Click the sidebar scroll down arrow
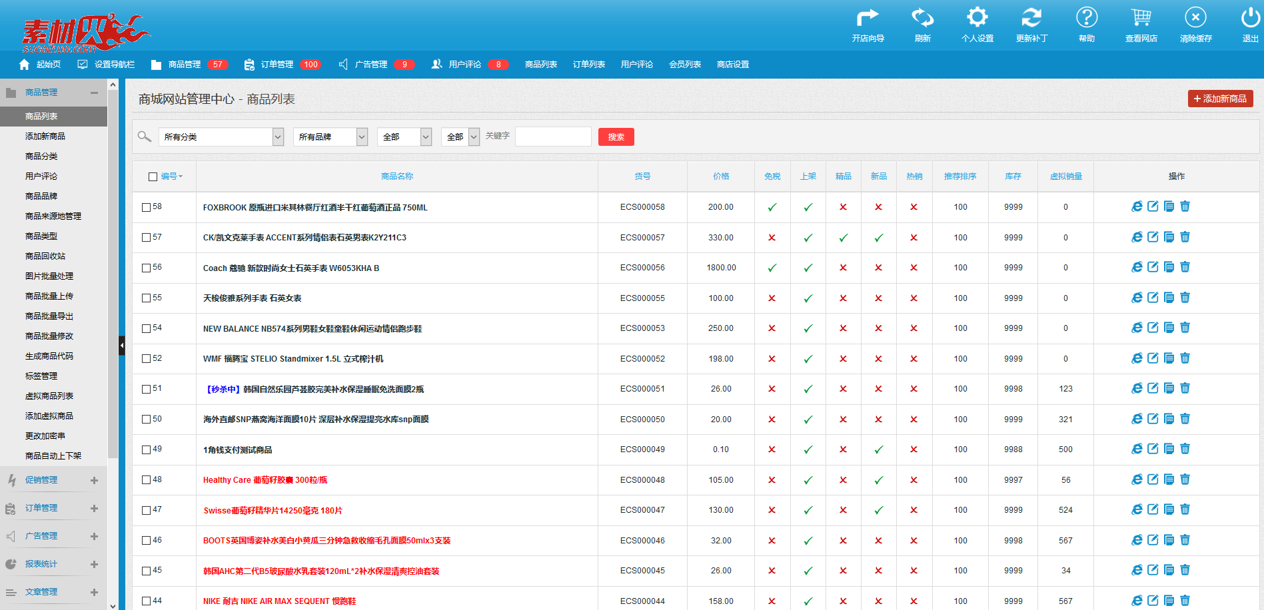 [x=113, y=605]
